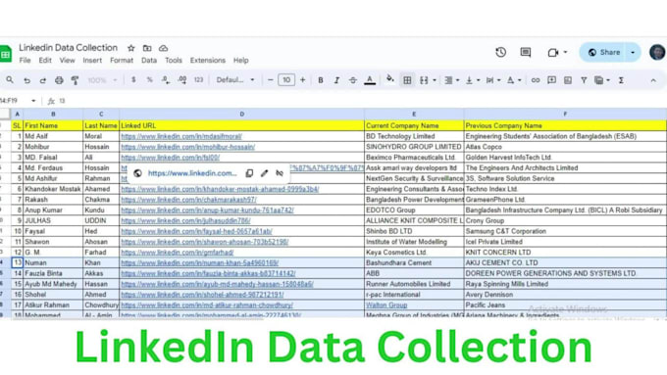Open merge cells dropdown arrow
Image resolution: width=667 pixels, height=375 pixels.
point(435,80)
